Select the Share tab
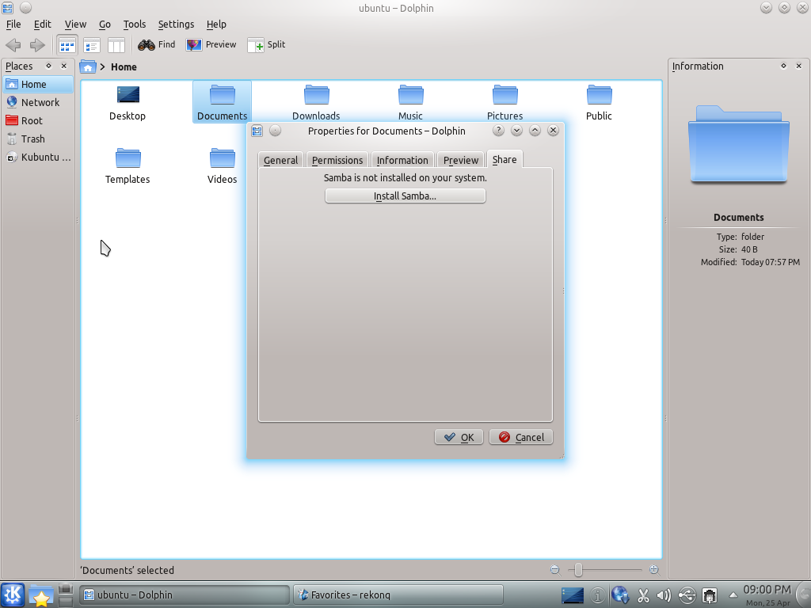This screenshot has width=811, height=608. click(x=504, y=159)
